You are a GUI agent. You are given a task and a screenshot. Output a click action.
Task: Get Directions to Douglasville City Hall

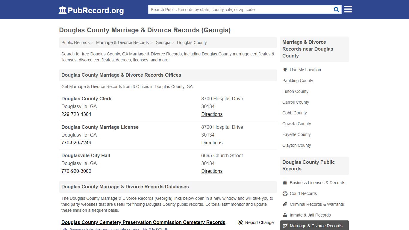point(212,171)
